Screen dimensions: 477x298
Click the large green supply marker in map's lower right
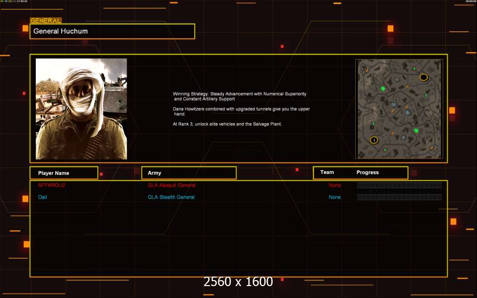point(416,131)
